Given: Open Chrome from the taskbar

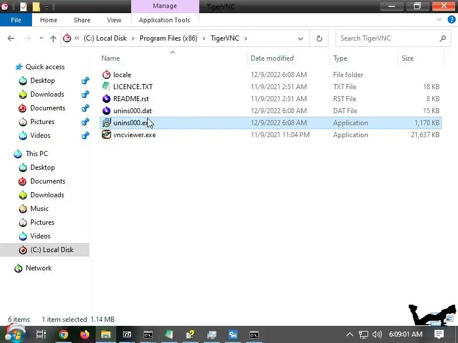Looking at the screenshot, I should [x=64, y=334].
